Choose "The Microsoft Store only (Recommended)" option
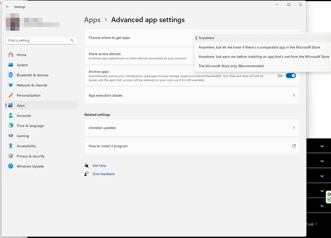Image resolution: width=331 pixels, height=238 pixels. 231,66
